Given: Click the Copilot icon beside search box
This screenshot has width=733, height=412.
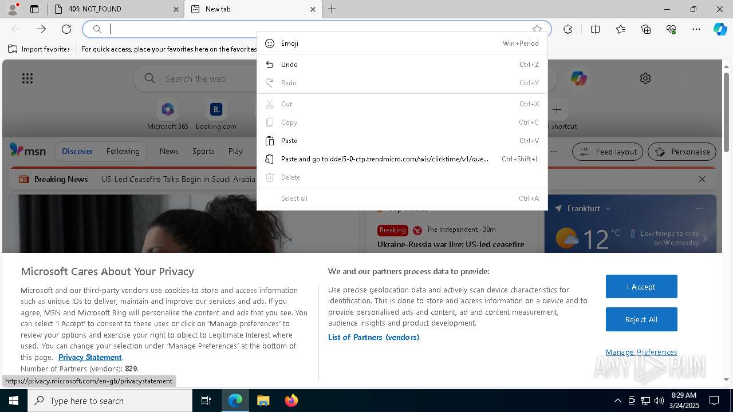Looking at the screenshot, I should point(578,78).
